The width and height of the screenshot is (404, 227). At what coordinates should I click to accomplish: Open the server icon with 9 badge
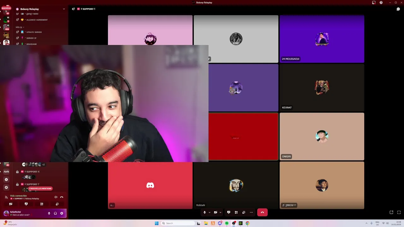pos(6,19)
